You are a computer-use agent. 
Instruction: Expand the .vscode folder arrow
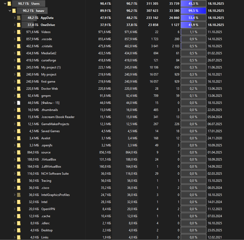click(14, 39)
